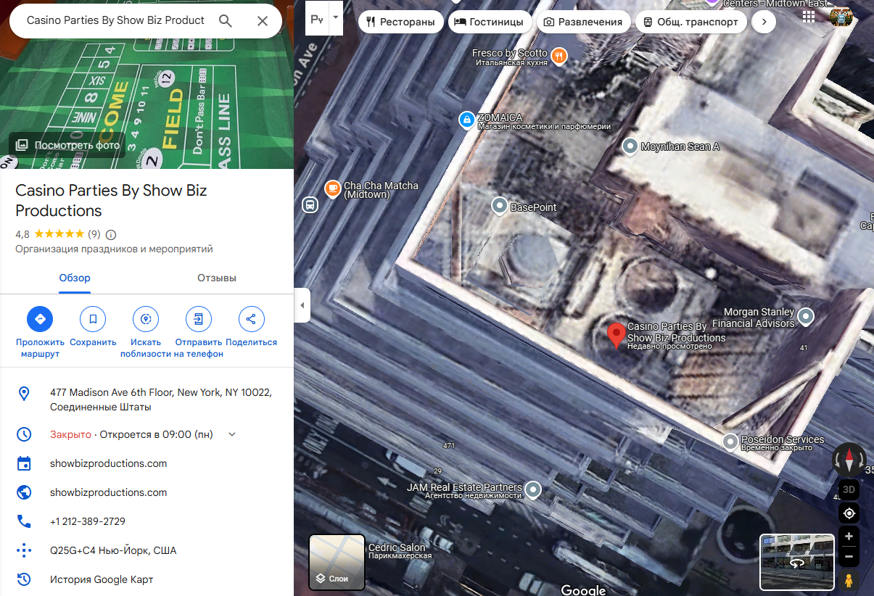Switch to the Обзор tab
This screenshot has height=596, width=874.
click(75, 278)
